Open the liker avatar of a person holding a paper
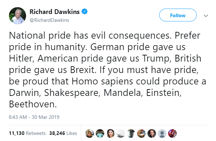Viewport: 216px width, 141px height. pos(141,133)
